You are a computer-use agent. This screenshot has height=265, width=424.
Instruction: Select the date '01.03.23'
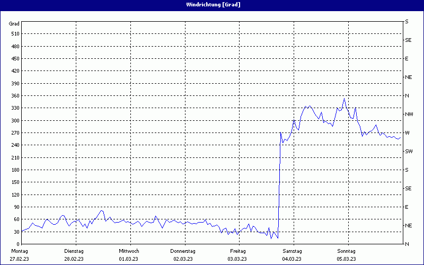[x=128, y=259]
